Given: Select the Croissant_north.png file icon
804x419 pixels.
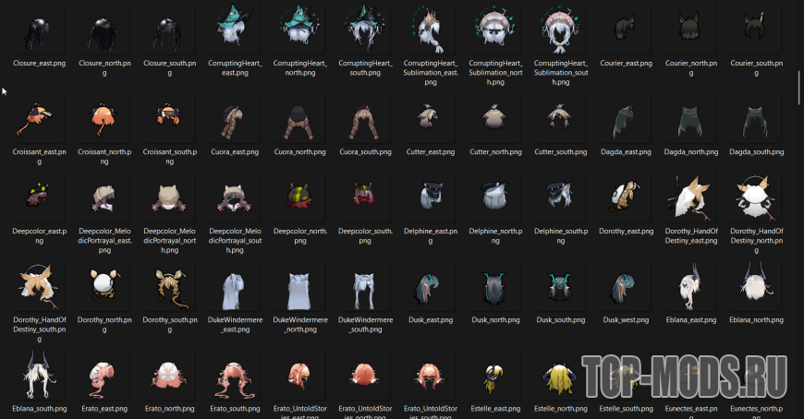Looking at the screenshot, I should [104, 119].
